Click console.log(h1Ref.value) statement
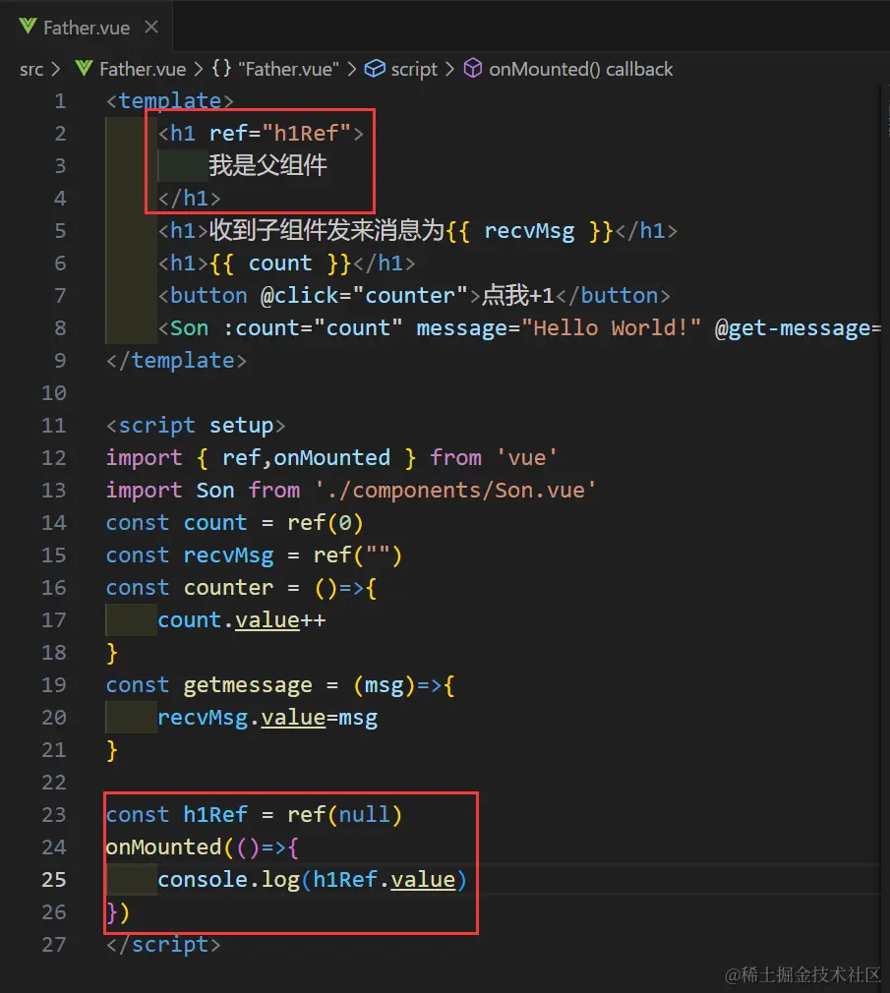The width and height of the screenshot is (890, 993). [313, 880]
